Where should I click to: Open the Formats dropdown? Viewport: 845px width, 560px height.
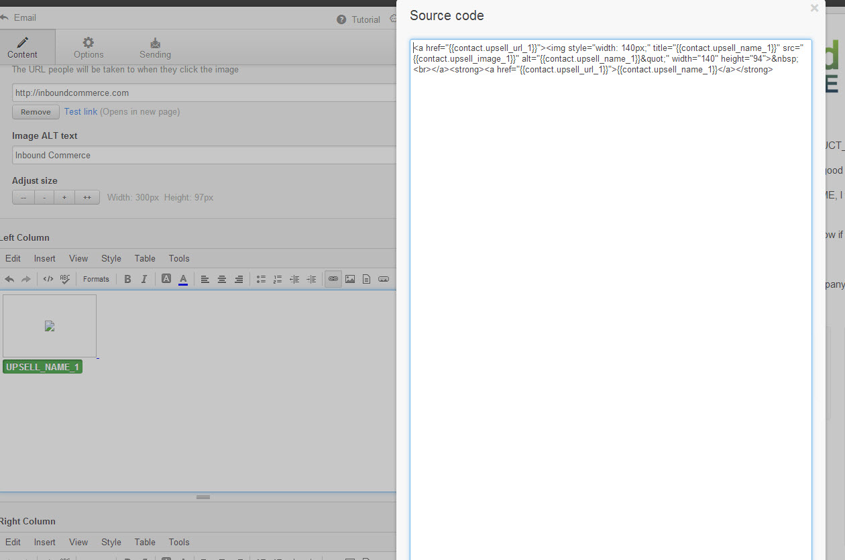[96, 279]
